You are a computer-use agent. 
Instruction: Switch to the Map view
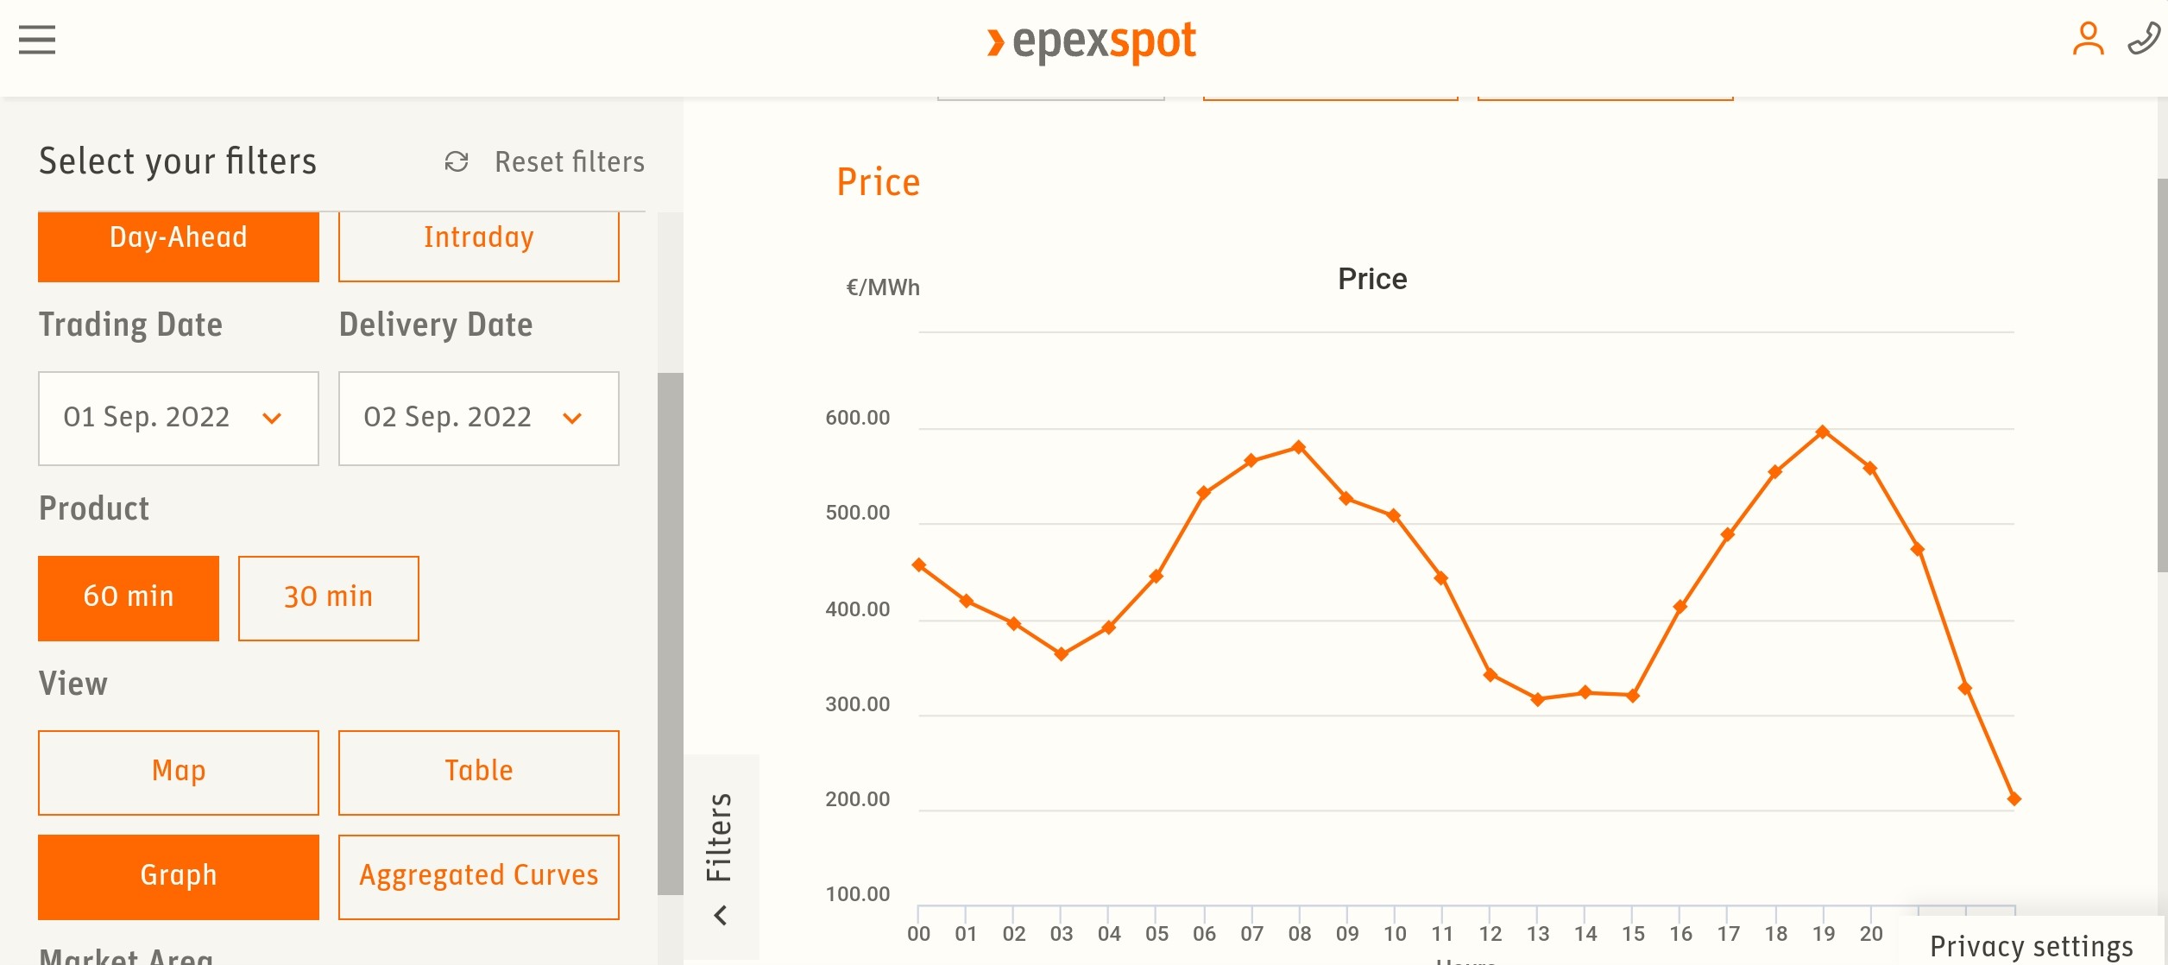[179, 772]
